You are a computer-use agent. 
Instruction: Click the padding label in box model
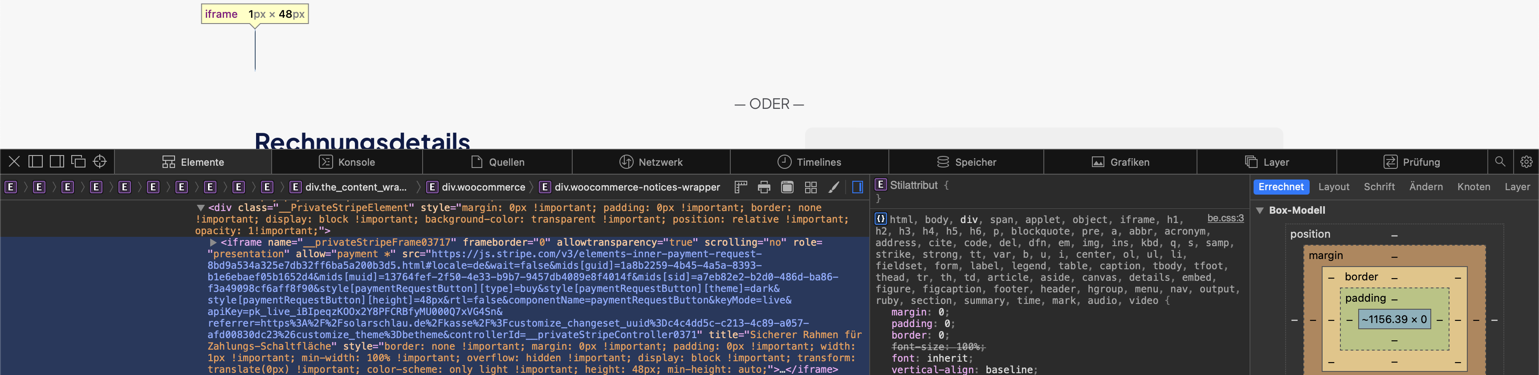coord(1365,298)
